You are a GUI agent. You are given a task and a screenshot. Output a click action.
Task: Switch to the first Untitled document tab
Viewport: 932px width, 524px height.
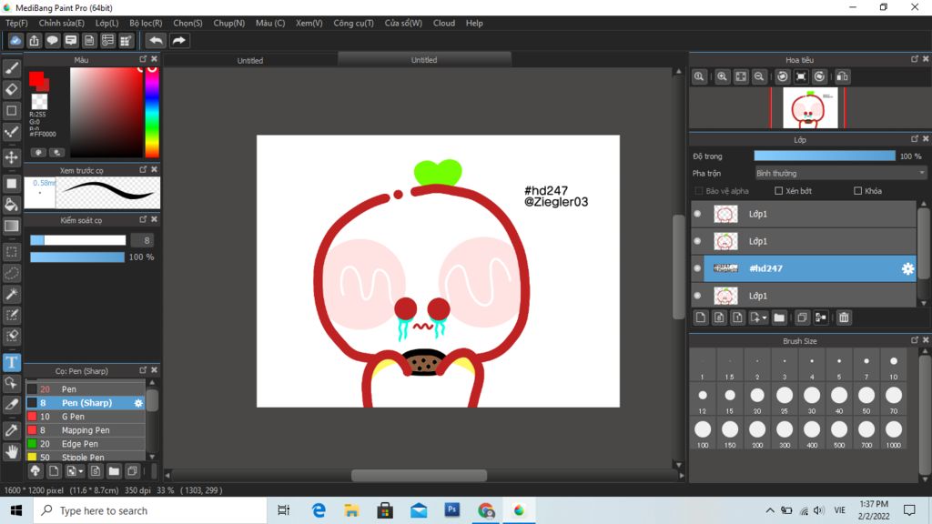(x=250, y=61)
